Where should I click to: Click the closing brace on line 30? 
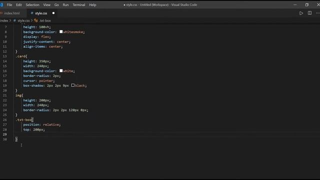pyautogui.click(x=16, y=139)
